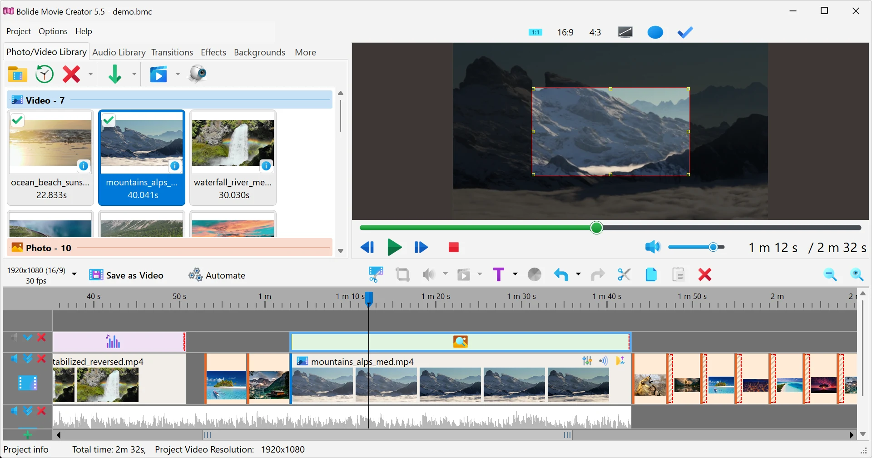Image resolution: width=872 pixels, height=458 pixels.
Task: Click the red X remove-from-library icon
Action: [71, 74]
